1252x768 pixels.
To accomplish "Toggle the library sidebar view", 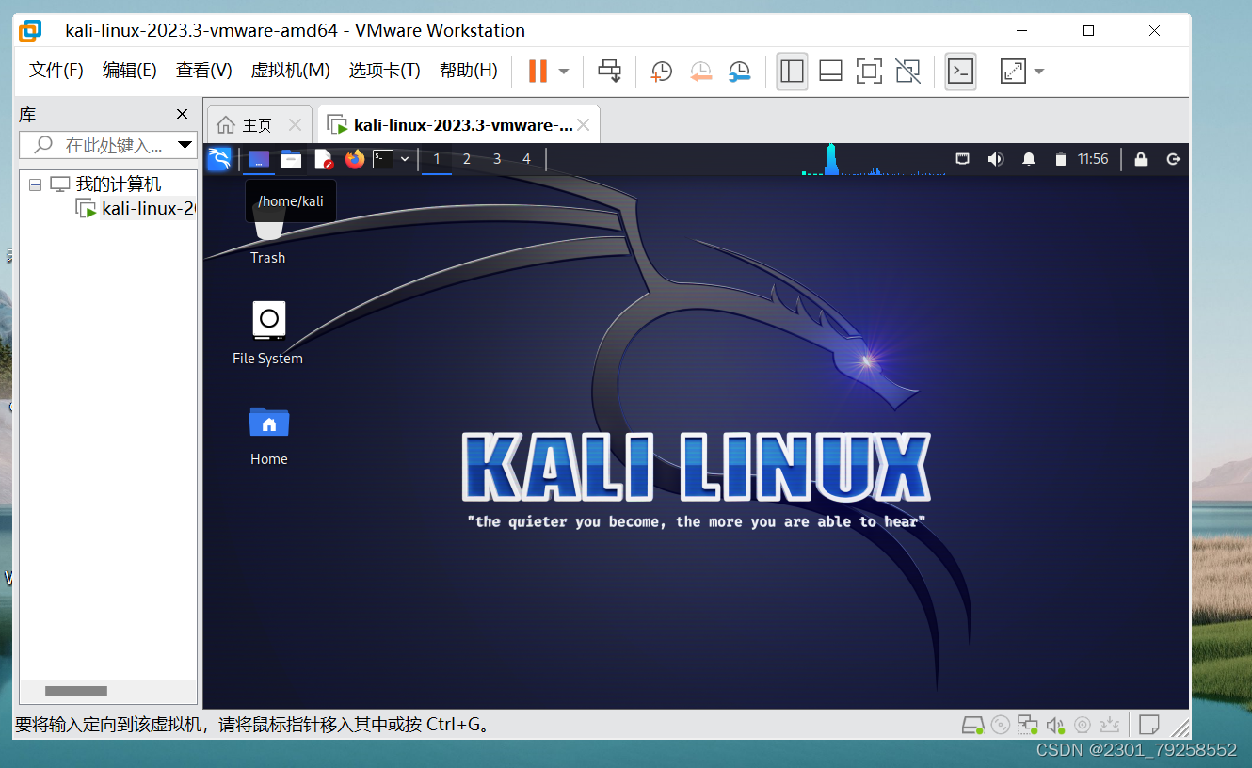I will click(793, 71).
